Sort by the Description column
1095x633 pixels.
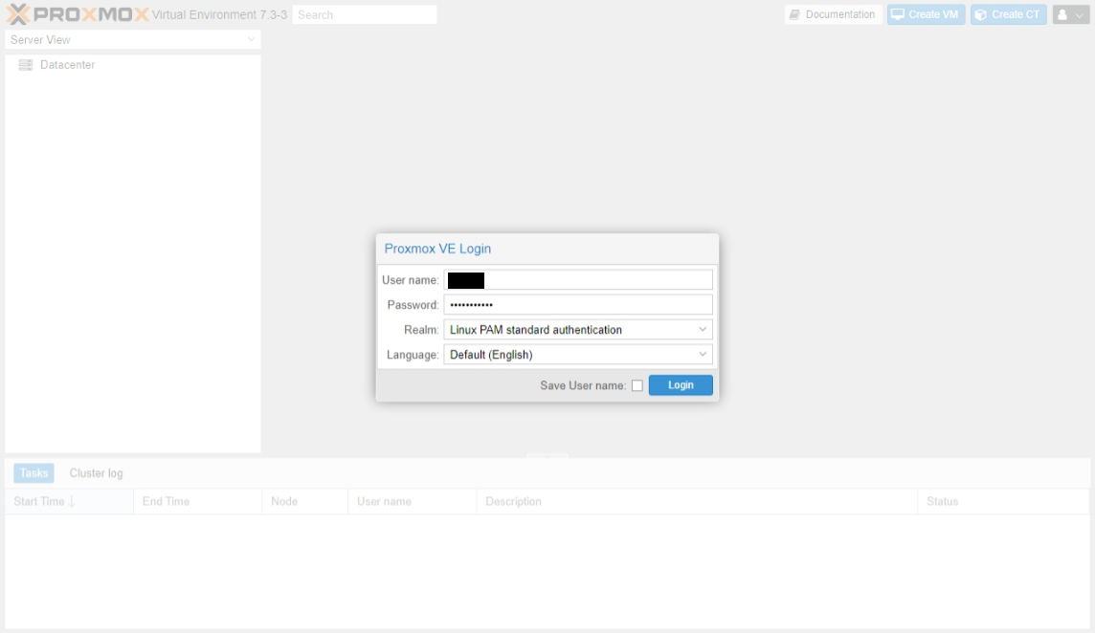point(697,501)
